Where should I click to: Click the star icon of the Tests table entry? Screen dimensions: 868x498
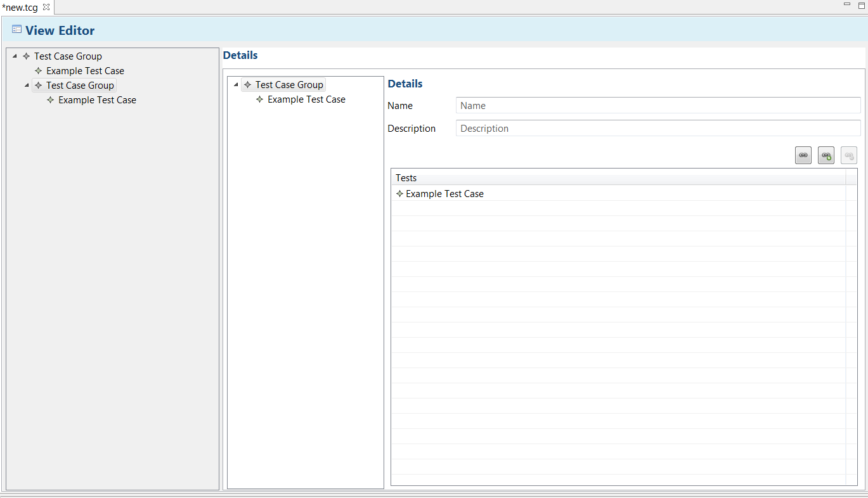399,194
